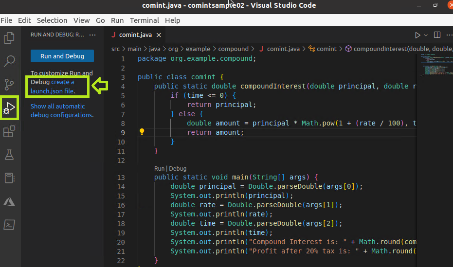Click the 'package org.example.compound;' line

[x=197, y=58]
